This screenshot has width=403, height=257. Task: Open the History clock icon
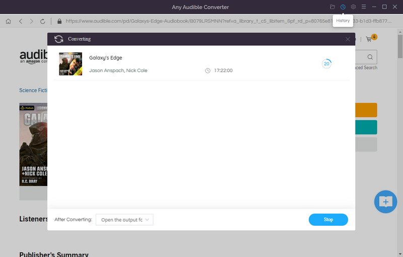click(x=343, y=7)
